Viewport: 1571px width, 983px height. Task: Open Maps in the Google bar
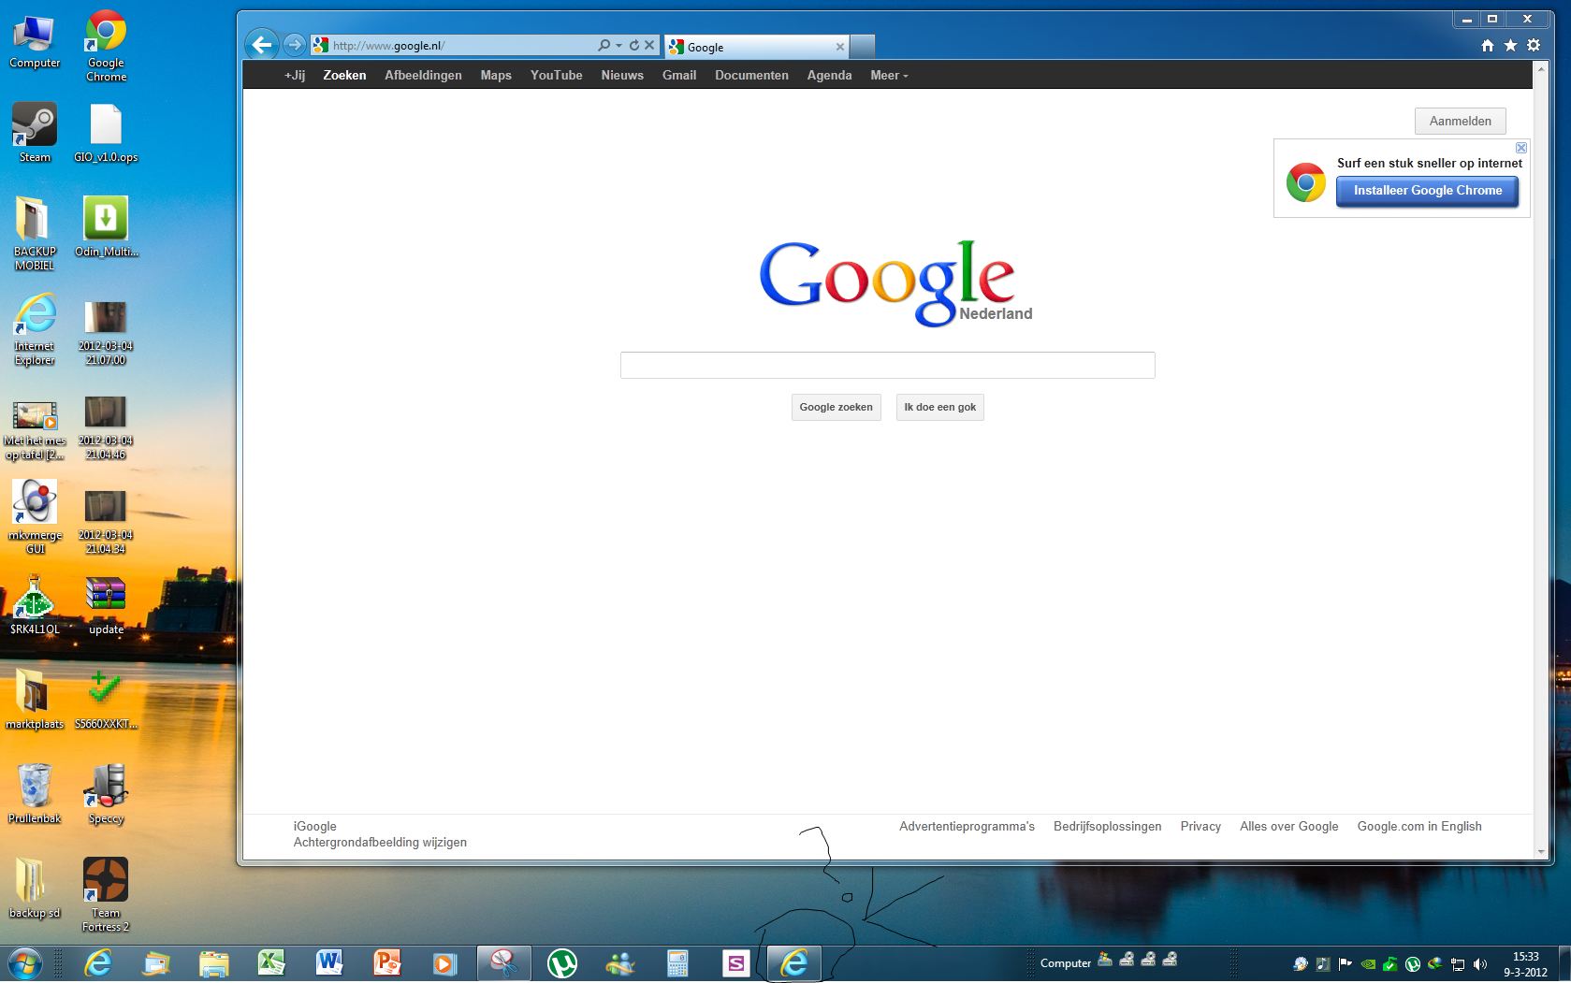pos(496,75)
